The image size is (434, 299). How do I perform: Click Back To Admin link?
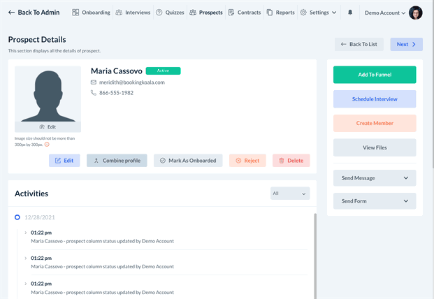pos(34,13)
